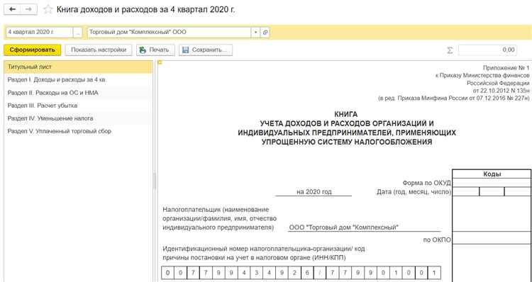
Task: Click the Save button with floppy disk icon
Action: pos(206,50)
